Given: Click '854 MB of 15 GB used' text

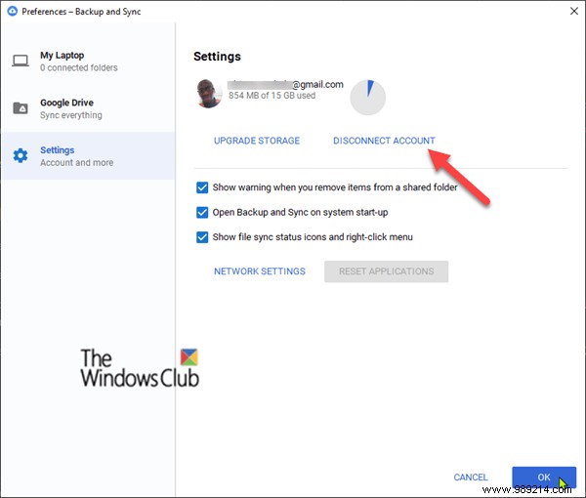Looking at the screenshot, I should (x=272, y=96).
